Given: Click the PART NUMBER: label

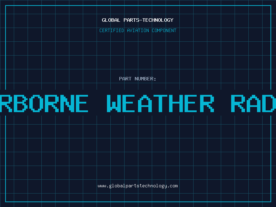Looking at the screenshot, I should (x=138, y=79).
